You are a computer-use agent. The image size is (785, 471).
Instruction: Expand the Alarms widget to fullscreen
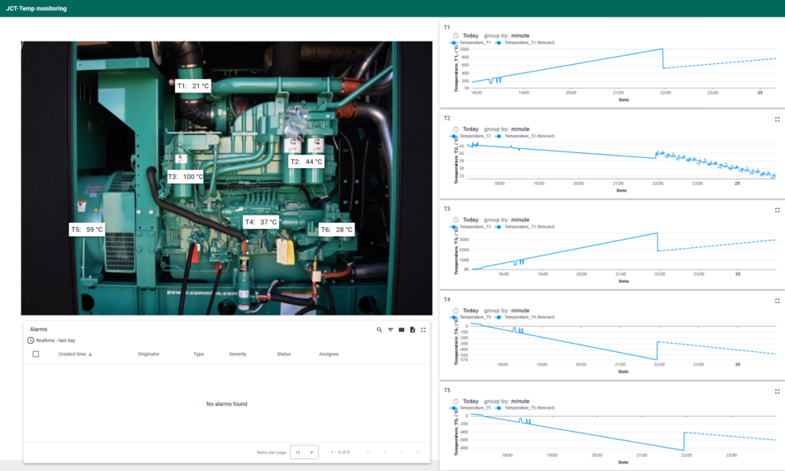423,330
